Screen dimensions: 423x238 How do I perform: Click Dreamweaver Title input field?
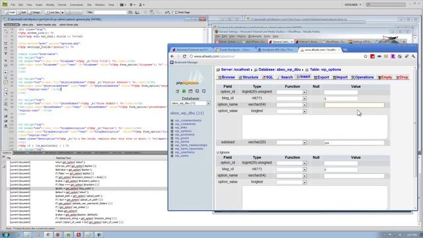[x=110, y=13]
